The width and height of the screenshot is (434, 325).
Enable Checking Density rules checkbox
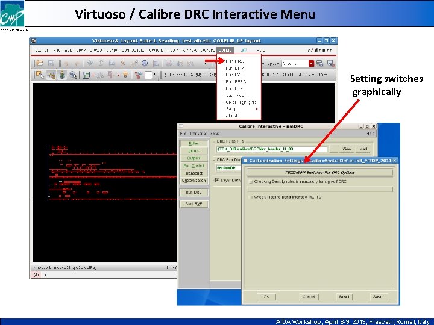(x=251, y=182)
